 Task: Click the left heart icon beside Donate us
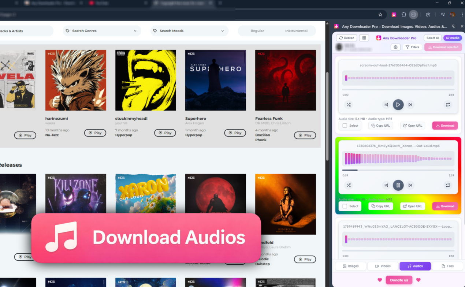(380, 280)
